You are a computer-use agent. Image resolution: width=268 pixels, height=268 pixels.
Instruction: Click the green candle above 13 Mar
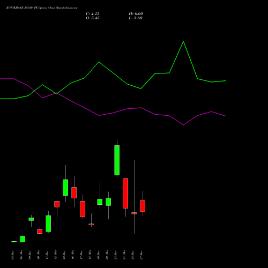[65, 188]
